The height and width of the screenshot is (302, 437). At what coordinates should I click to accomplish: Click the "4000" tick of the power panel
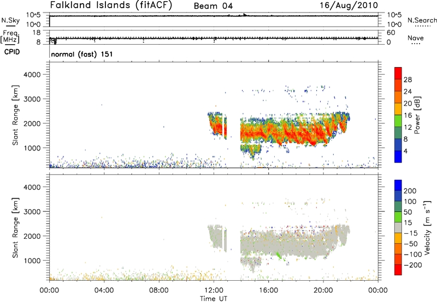pos(32,75)
